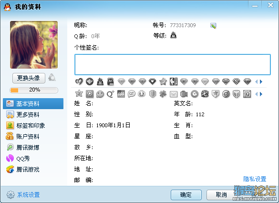
Task: Open the Q+ service icon
Action: (x=111, y=94)
